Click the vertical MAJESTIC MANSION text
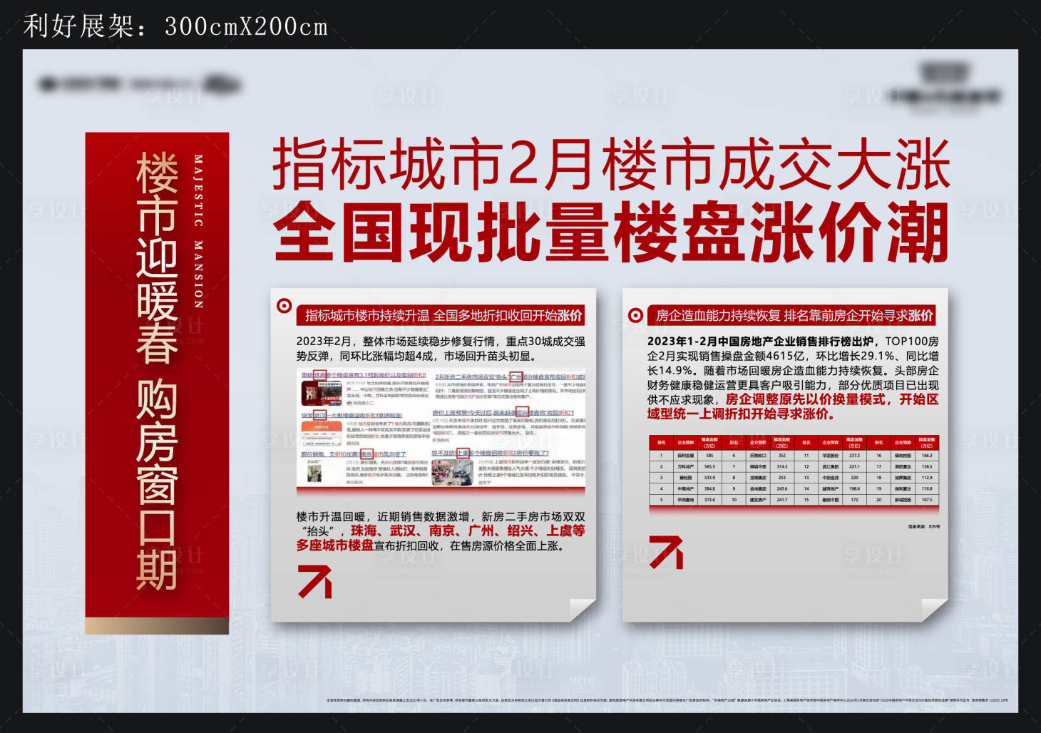 coord(198,231)
